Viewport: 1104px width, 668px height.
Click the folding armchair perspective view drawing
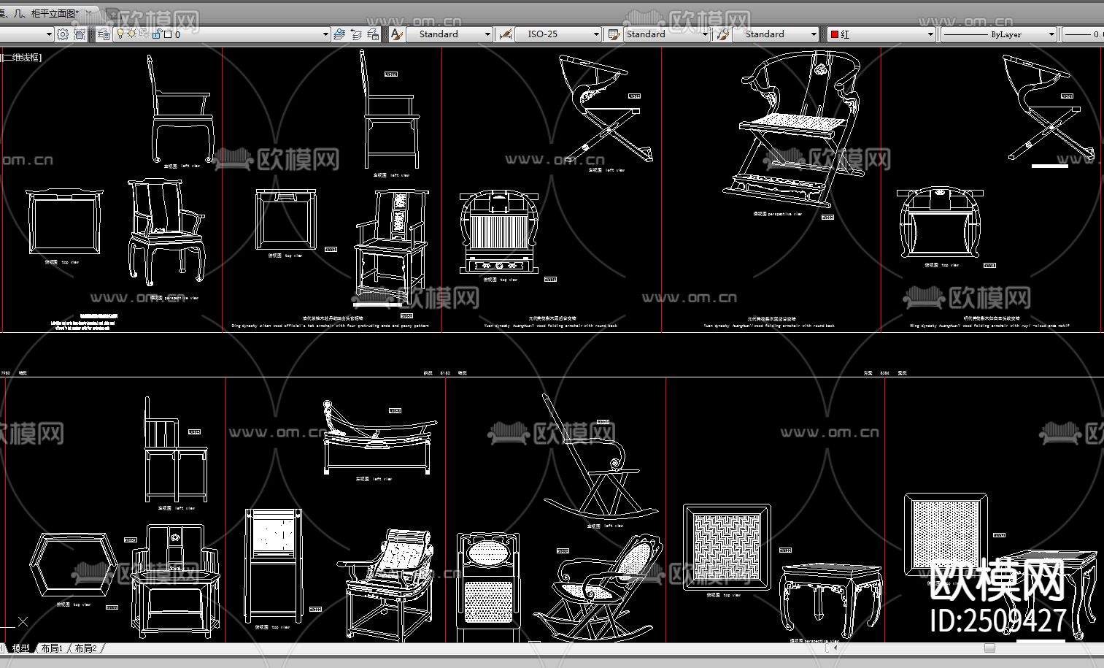795,128
